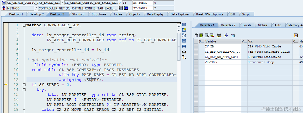Screen dimensions: 303x113
Task: Select the <ENTRY> row with its row selector
Action: [196, 62]
